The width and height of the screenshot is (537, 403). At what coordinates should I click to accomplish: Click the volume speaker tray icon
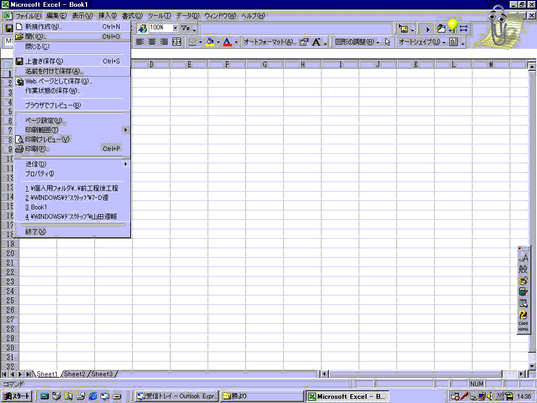point(490,396)
